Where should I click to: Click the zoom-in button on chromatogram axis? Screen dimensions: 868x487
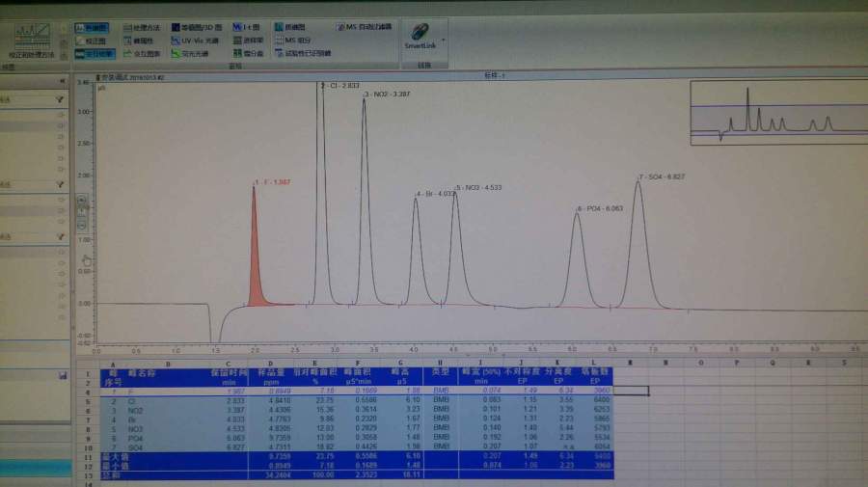coord(82,201)
